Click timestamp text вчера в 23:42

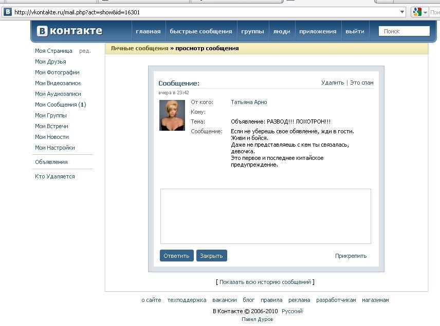[x=174, y=93]
